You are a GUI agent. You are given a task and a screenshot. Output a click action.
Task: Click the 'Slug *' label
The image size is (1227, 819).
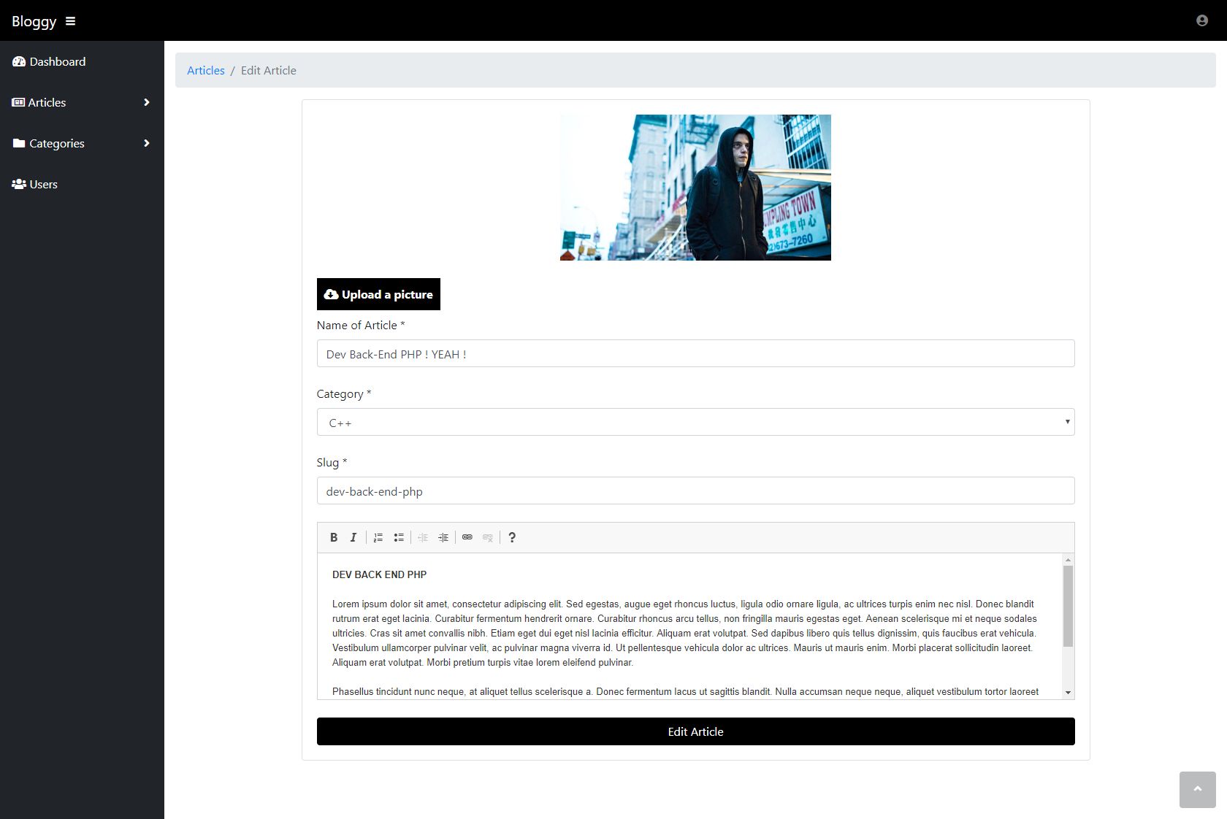332,462
